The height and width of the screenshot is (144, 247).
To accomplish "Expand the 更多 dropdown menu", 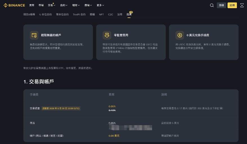I will pyautogui.click(x=100, y=5).
